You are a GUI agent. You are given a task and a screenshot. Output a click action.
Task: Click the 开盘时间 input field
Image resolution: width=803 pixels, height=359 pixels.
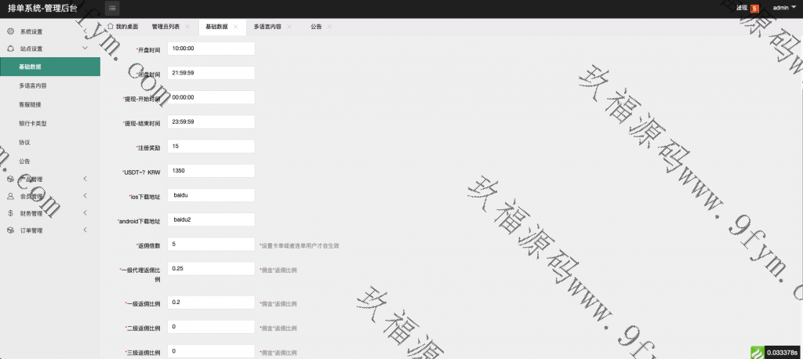pos(211,49)
